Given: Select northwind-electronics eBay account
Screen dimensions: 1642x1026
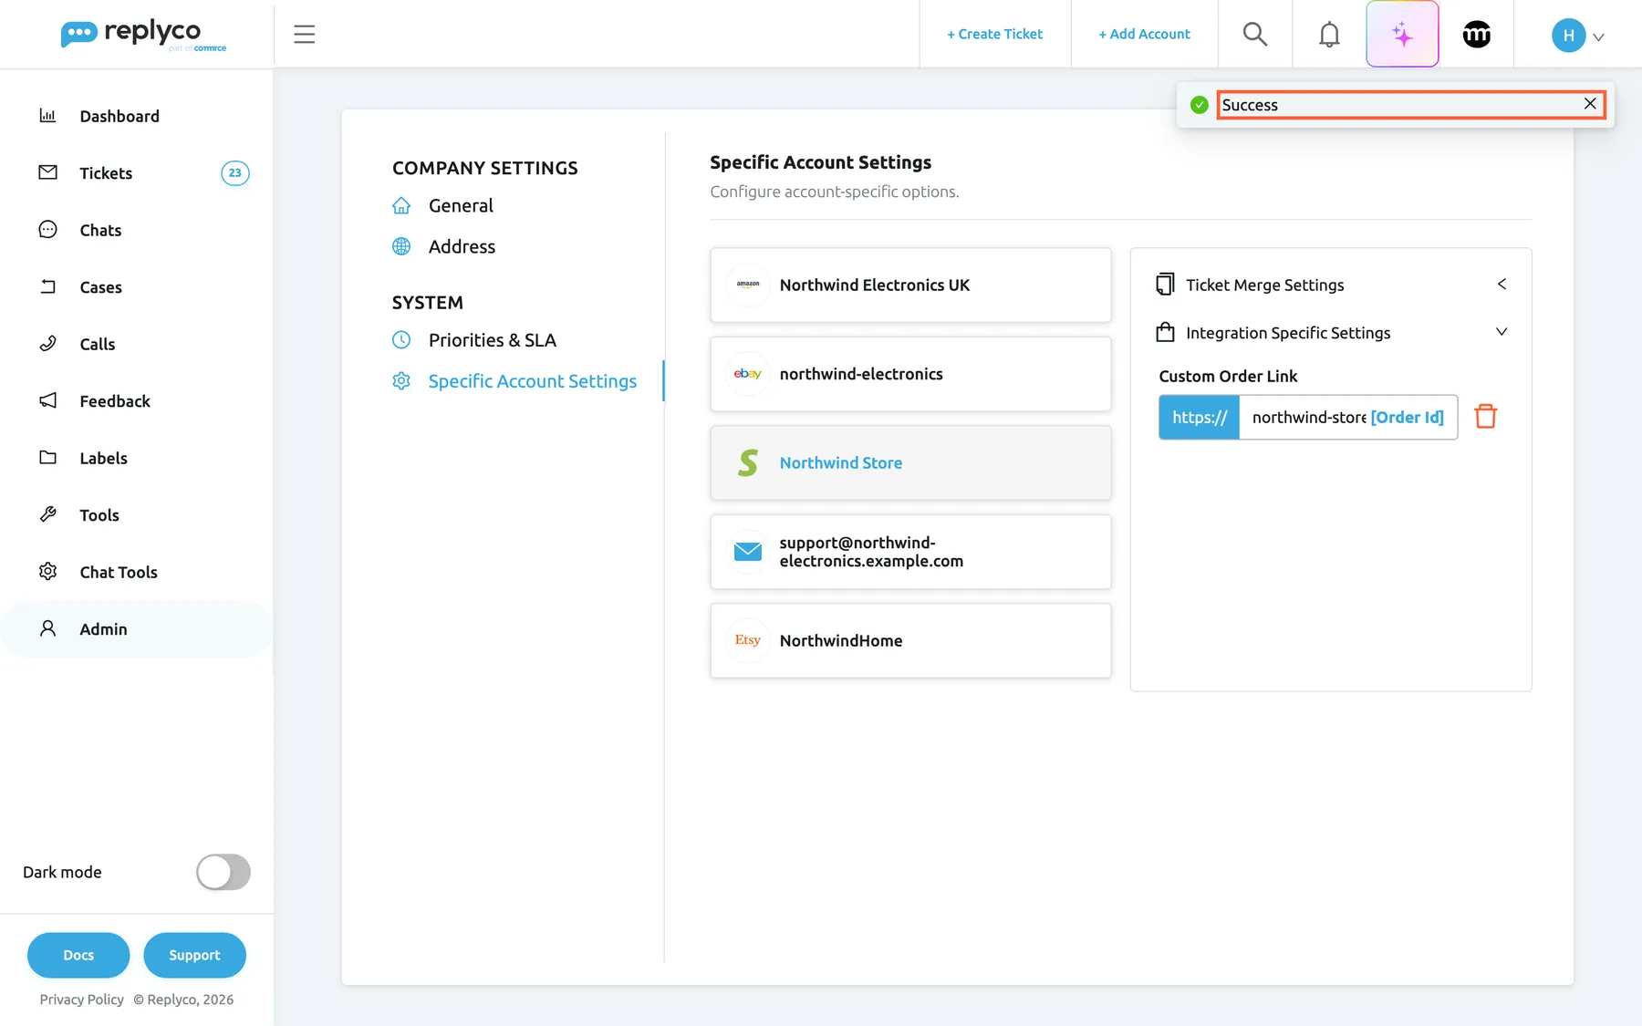Looking at the screenshot, I should click(910, 374).
